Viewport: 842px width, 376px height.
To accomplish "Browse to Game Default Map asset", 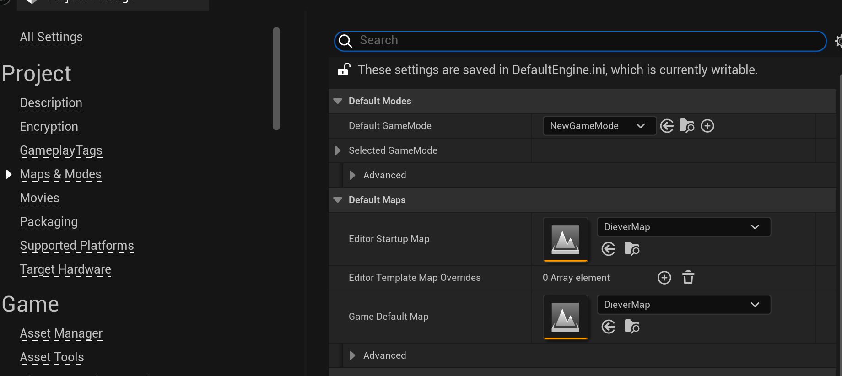I will coord(632,327).
